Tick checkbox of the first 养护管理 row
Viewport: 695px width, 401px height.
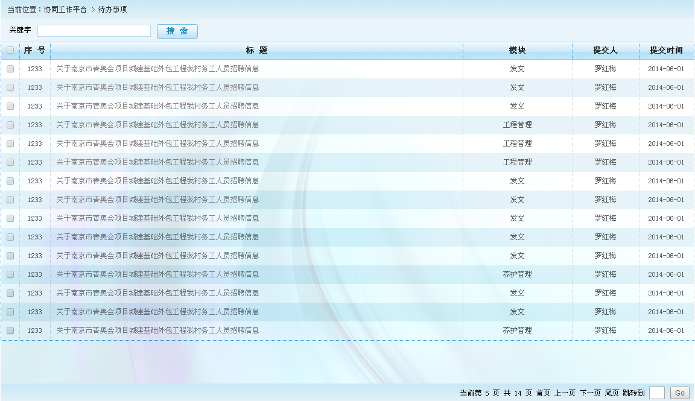click(x=10, y=274)
